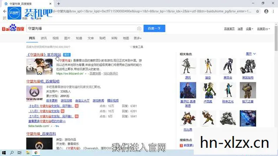Viewport: 278px width, 156px height.
Task: Click the small arrow after ow.blizzard.cn URL
Action: click(x=86, y=74)
